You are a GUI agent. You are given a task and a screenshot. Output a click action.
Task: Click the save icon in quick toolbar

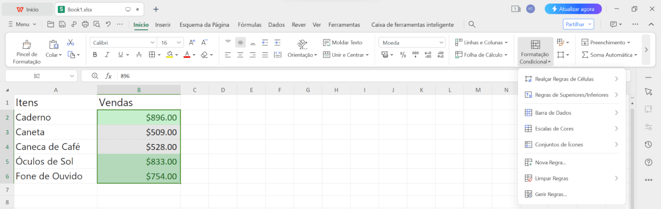(x=62, y=24)
